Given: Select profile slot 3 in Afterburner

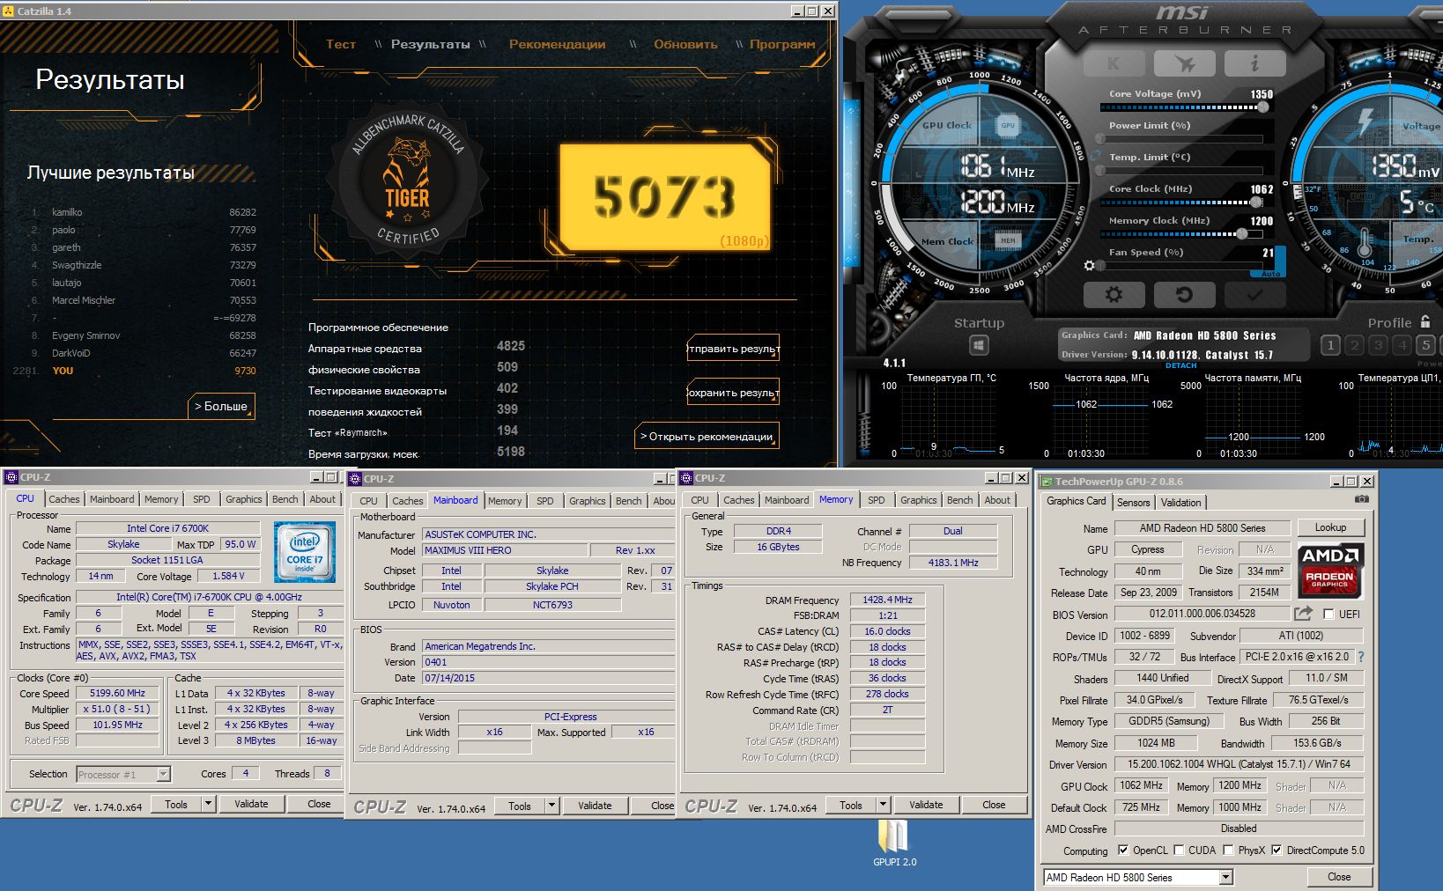Looking at the screenshot, I should coord(1379,345).
